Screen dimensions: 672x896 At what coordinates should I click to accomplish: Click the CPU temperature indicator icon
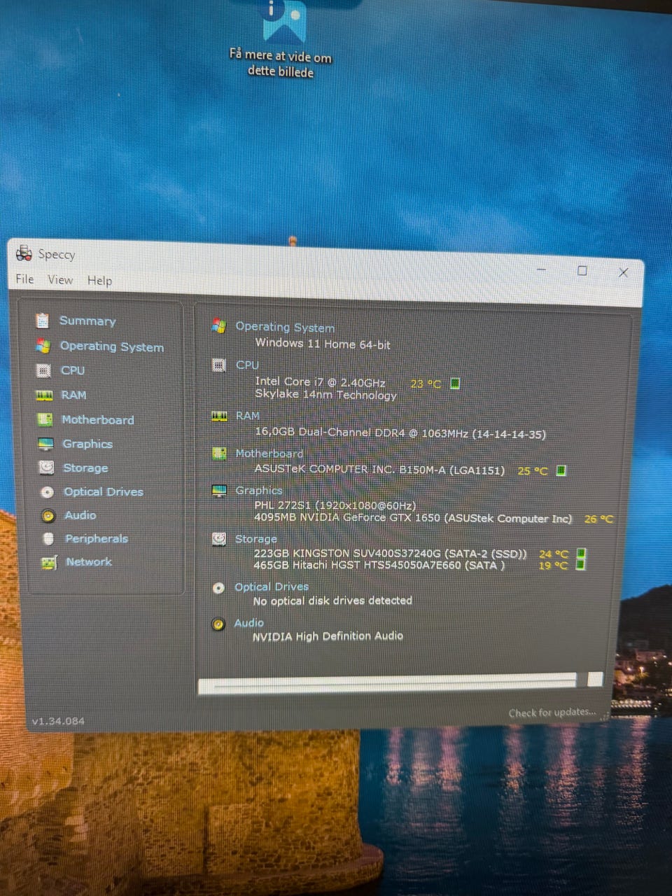pyautogui.click(x=455, y=384)
